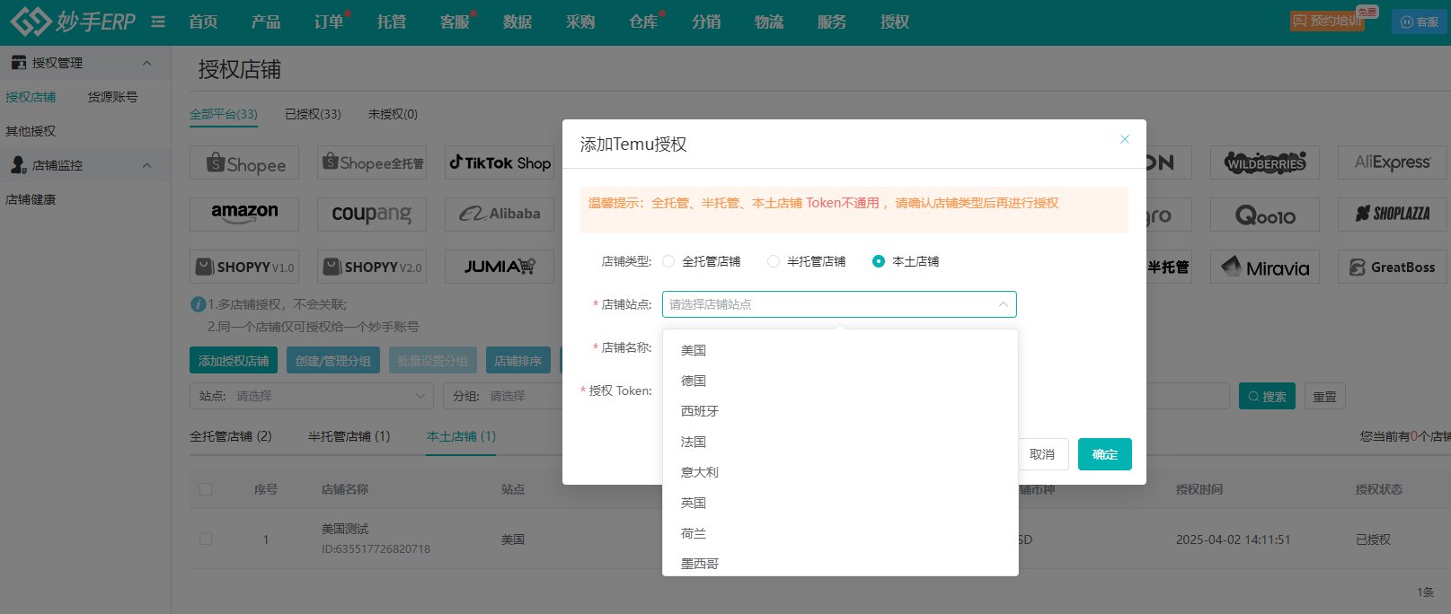
Task: Open the TikTok Shop platform tile
Action: click(500, 162)
